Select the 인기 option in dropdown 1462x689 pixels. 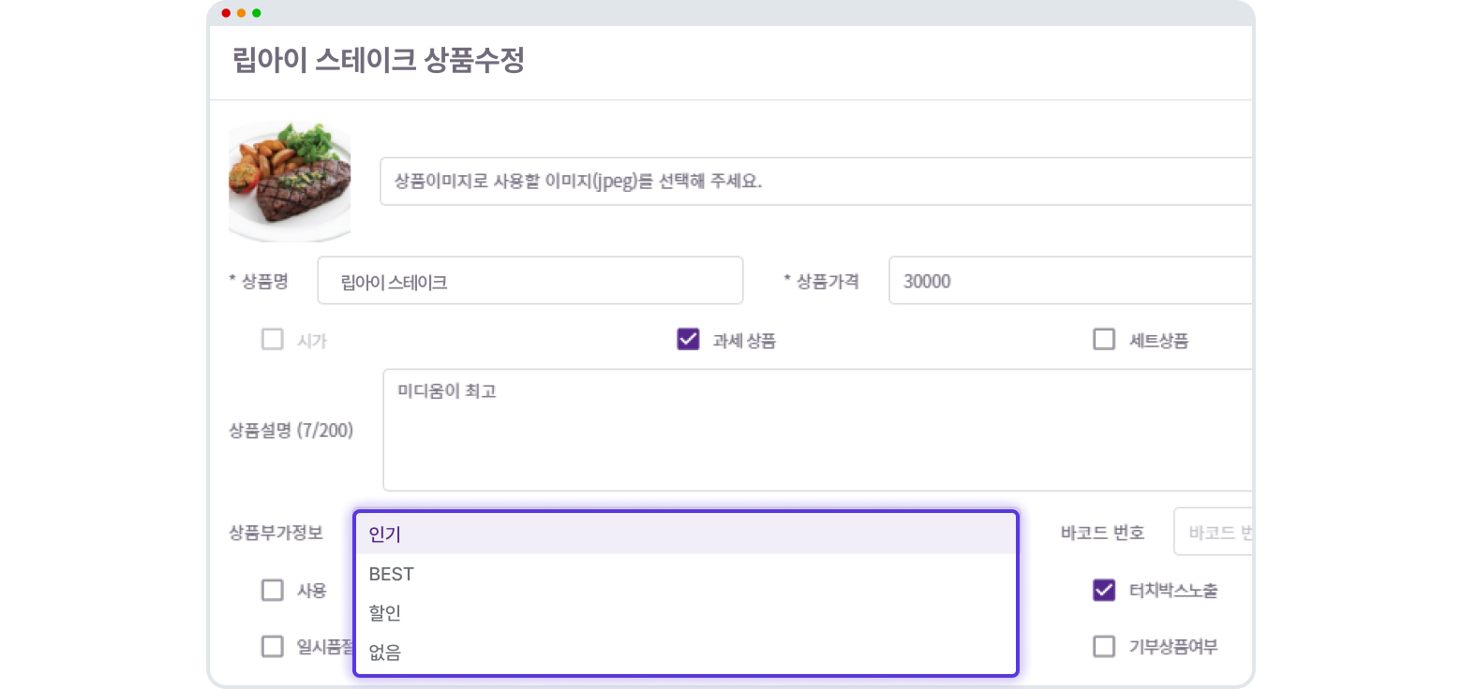[686, 535]
